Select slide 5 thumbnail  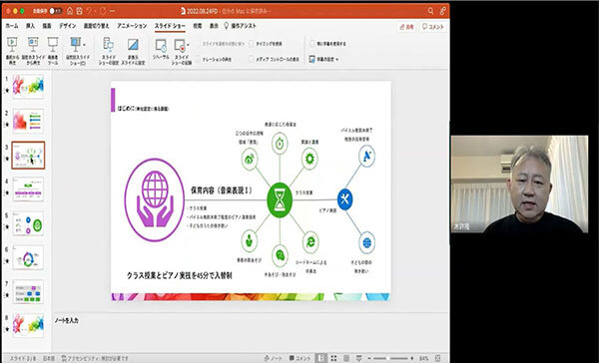tap(28, 223)
